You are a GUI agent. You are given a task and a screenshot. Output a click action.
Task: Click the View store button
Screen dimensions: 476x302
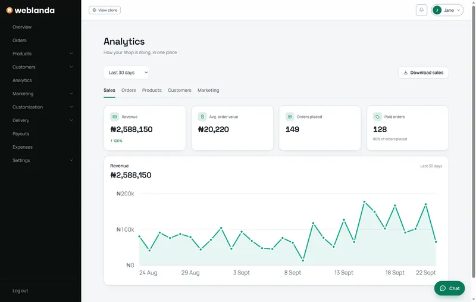pos(105,10)
